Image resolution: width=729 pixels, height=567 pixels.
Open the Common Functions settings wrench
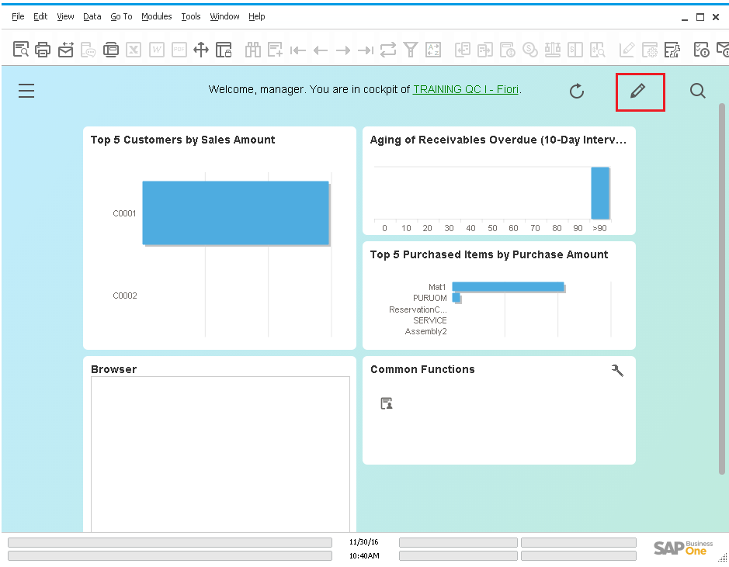(617, 371)
